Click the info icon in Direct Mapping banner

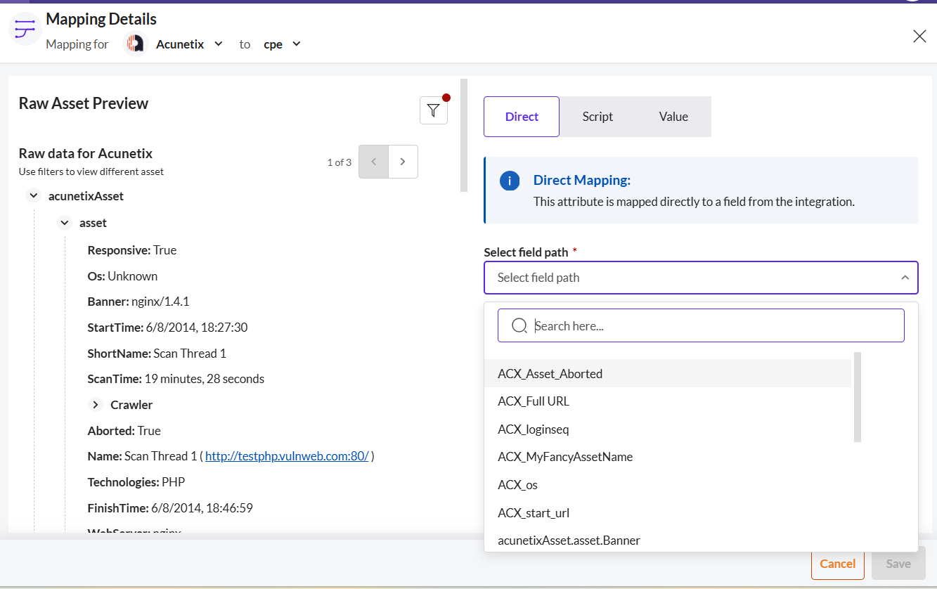(510, 181)
